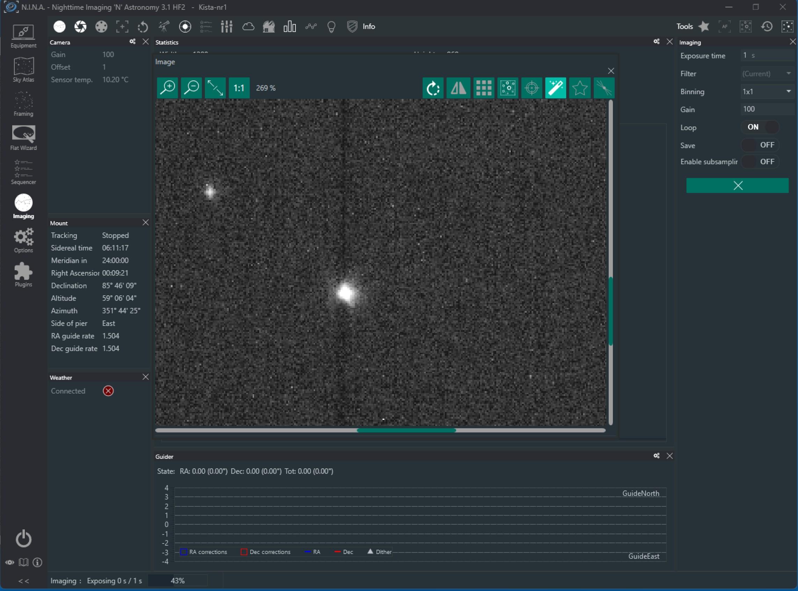The width and height of the screenshot is (798, 591).
Task: Plate solve the current image
Action: coord(508,88)
